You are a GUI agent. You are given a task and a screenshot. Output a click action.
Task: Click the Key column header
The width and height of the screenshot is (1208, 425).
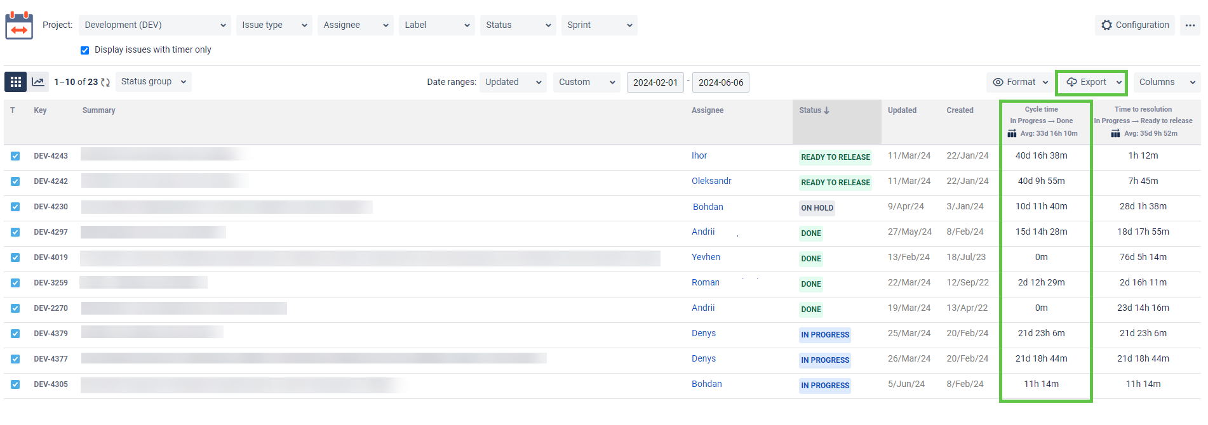click(x=40, y=110)
